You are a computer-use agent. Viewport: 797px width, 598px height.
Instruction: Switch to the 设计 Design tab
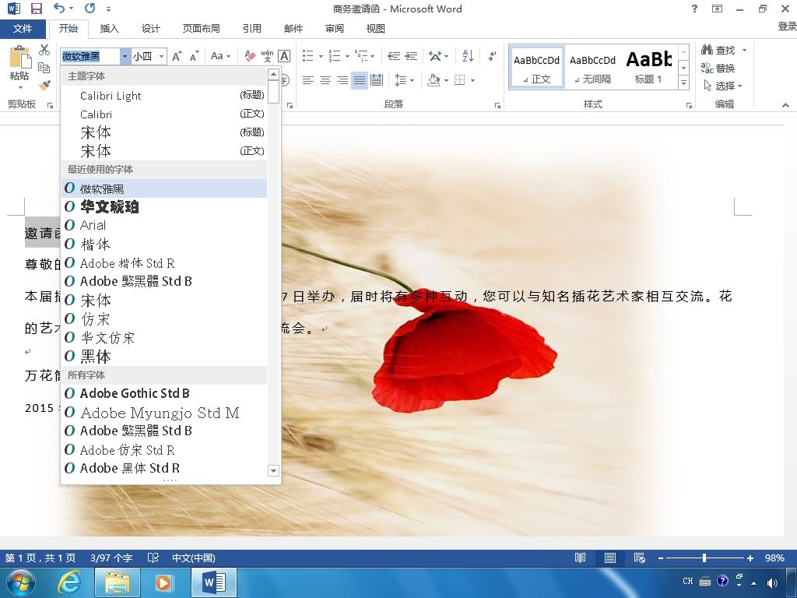click(x=150, y=29)
